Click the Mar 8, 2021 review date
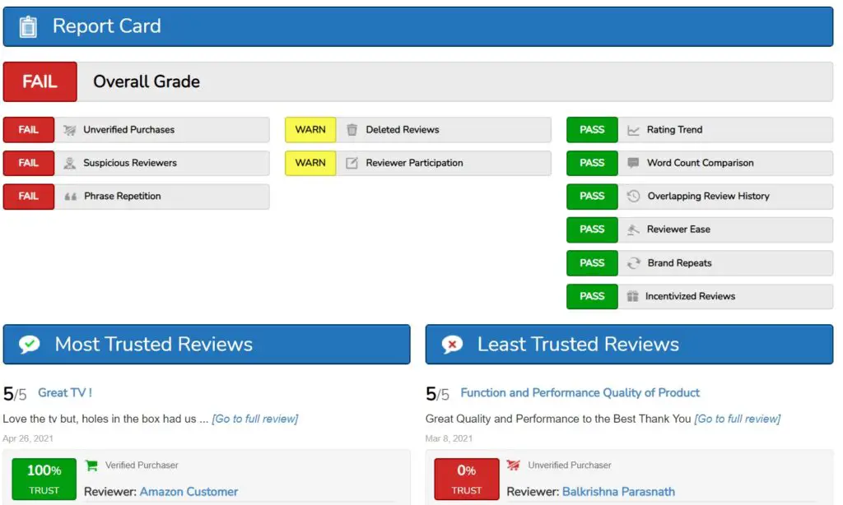Viewport: 843px width, 505px height. pos(449,438)
